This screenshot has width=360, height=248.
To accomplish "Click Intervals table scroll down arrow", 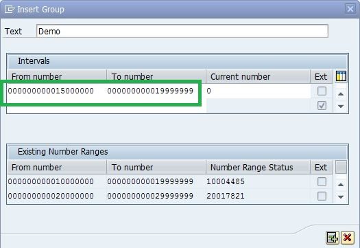I will pos(341,106).
